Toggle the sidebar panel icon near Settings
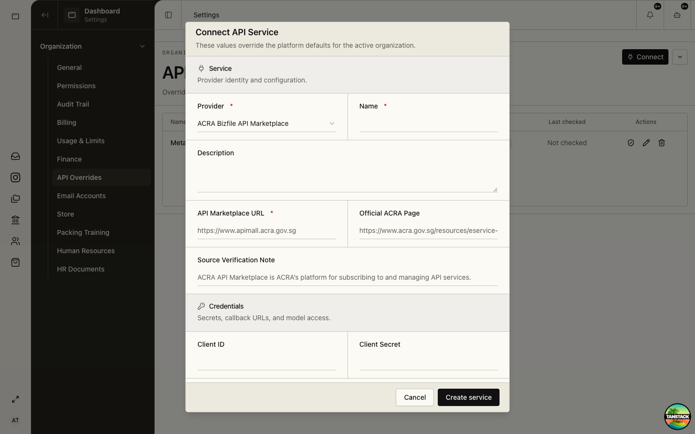The width and height of the screenshot is (695, 434). pos(168,15)
